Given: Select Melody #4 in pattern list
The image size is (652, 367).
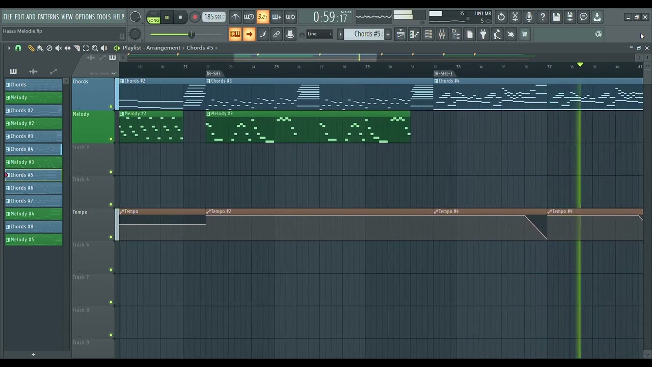Looking at the screenshot, I should click(34, 214).
